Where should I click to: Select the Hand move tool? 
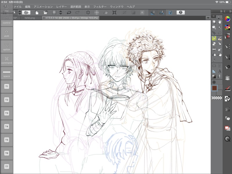[220, 22]
